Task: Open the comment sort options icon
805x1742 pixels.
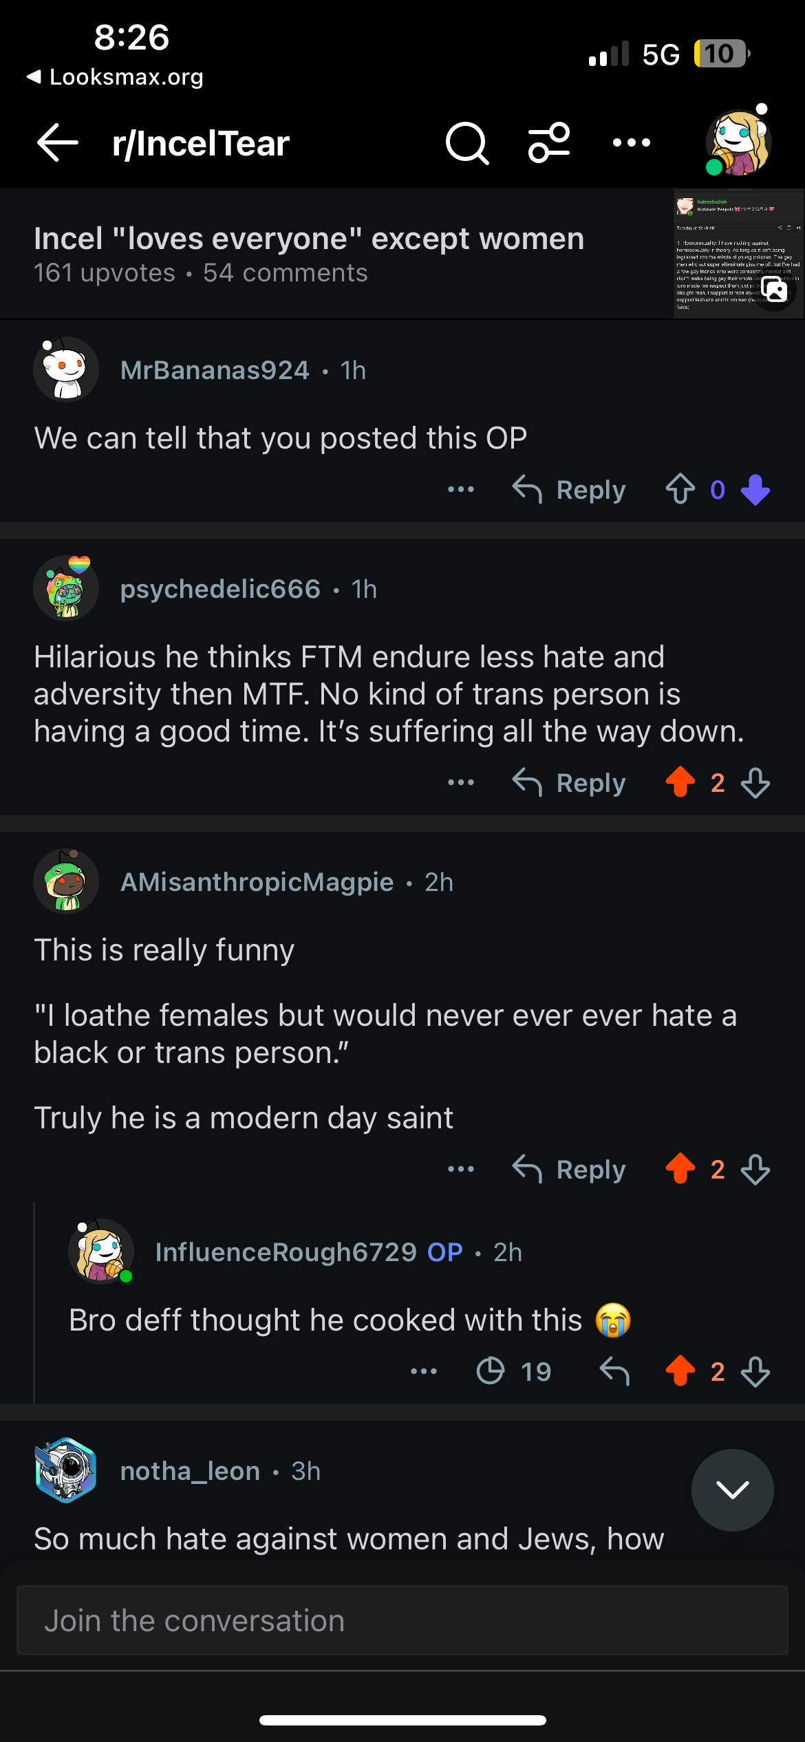Action: coord(548,143)
